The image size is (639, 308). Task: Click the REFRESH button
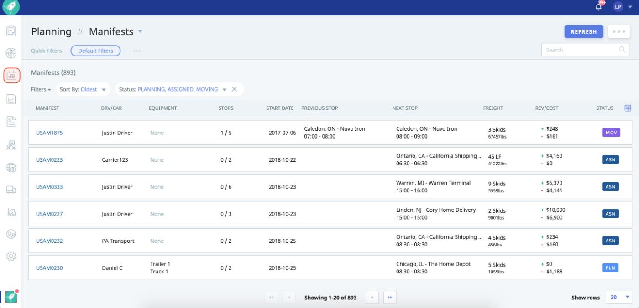click(x=583, y=31)
